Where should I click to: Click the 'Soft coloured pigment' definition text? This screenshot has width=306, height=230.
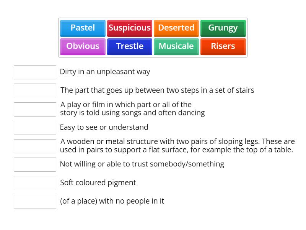[x=98, y=183]
